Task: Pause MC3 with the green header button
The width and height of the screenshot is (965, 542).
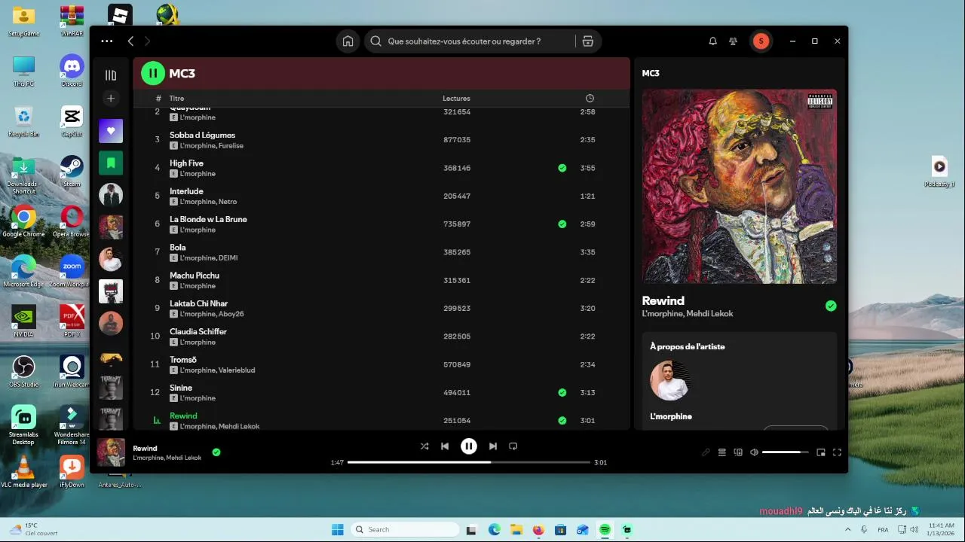Action: (153, 73)
